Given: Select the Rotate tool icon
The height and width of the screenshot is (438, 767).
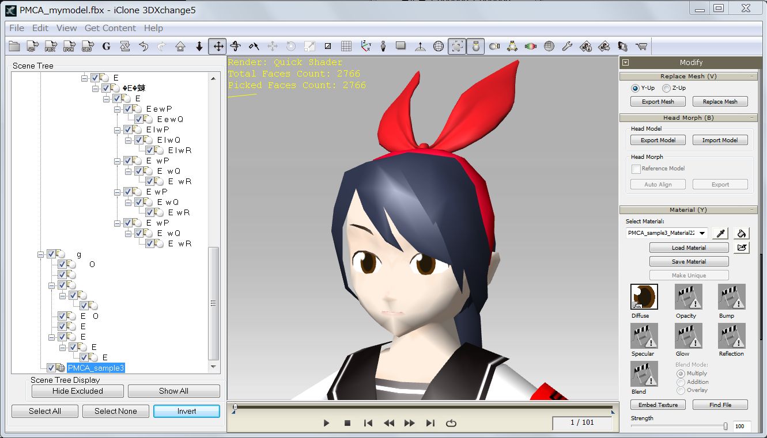Looking at the screenshot, I should 235,46.
